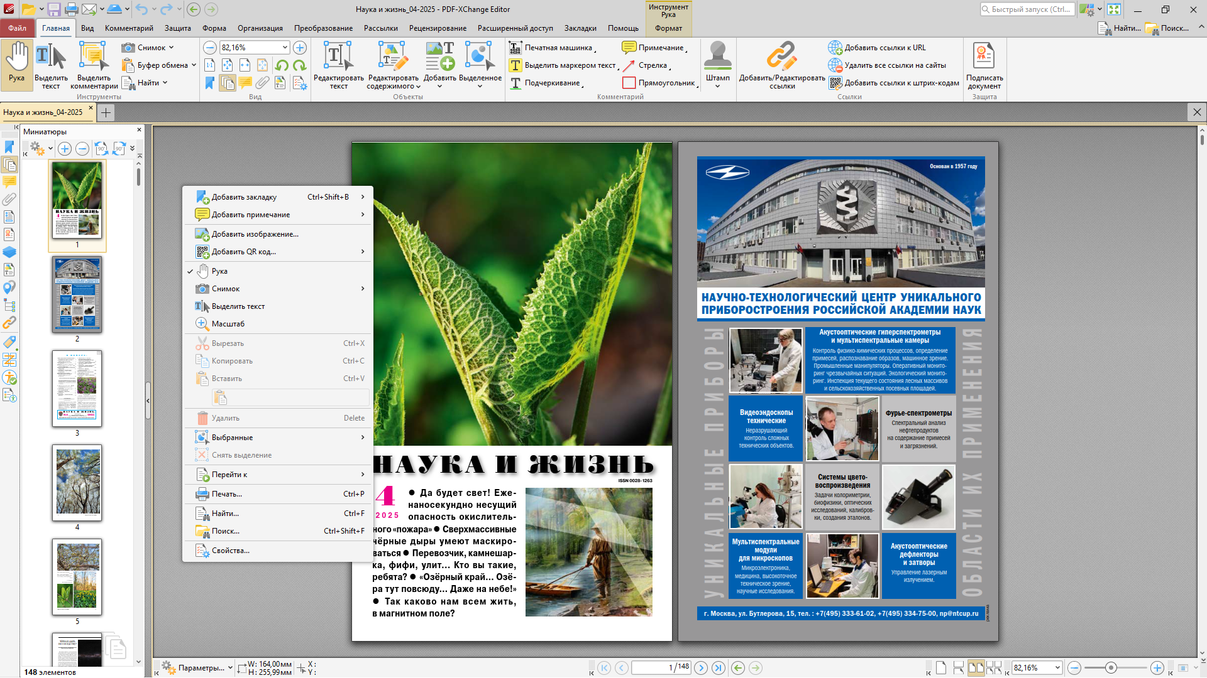The width and height of the screenshot is (1207, 678).
Task: Select page 2 thumbnail in Miniatures panel
Action: [77, 294]
